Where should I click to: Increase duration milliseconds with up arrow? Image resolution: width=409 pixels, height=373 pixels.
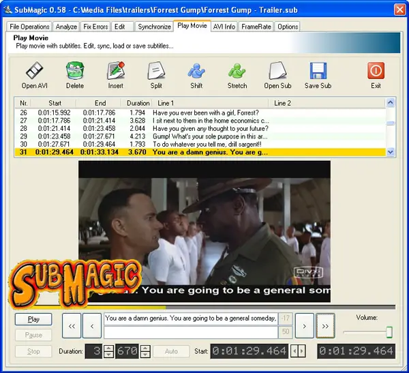(145, 348)
